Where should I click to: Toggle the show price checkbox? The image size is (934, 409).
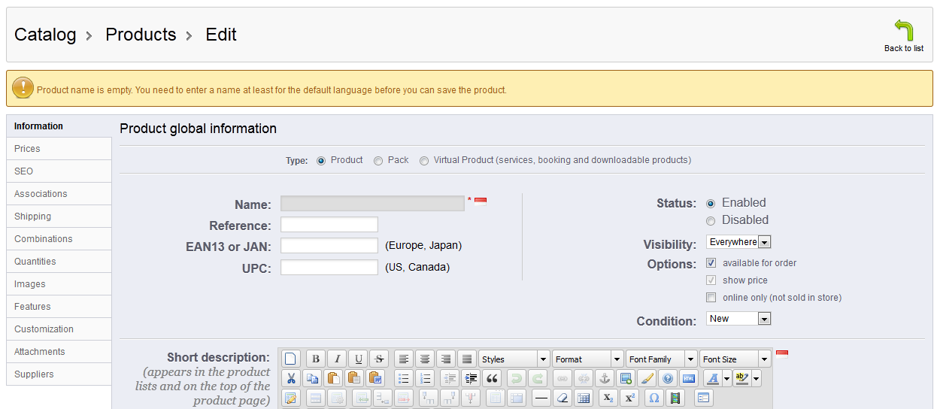click(x=711, y=280)
